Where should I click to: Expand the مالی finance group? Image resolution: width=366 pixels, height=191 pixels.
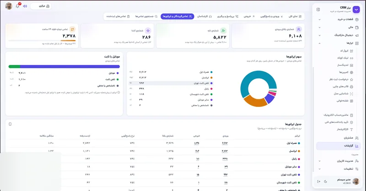(x=339, y=27)
